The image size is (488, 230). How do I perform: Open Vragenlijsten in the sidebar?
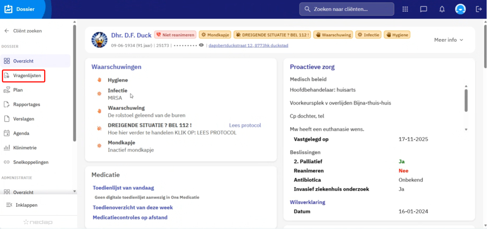tap(24, 75)
